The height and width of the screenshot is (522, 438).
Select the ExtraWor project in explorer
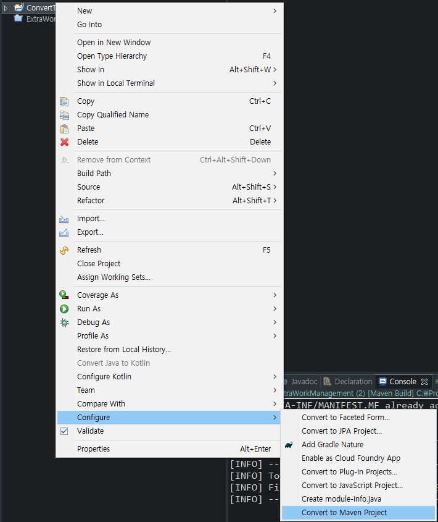coord(41,19)
